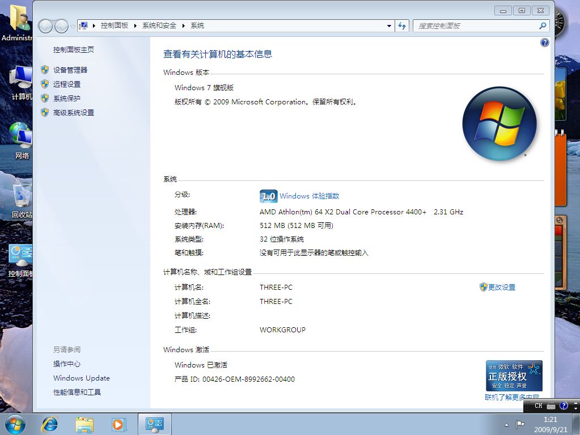Select the 回收站 desktop icon
Viewport: 580px width, 435px height.
coord(22,200)
